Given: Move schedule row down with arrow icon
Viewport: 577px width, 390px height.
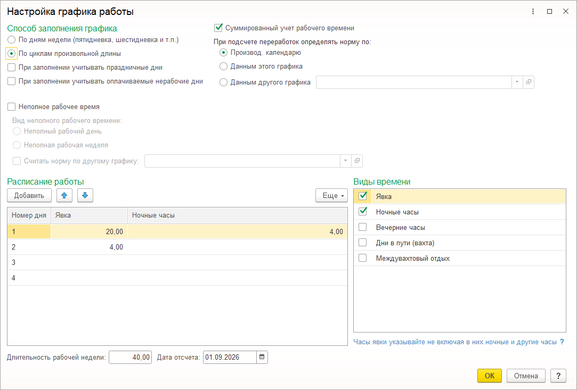Looking at the screenshot, I should click(85, 196).
